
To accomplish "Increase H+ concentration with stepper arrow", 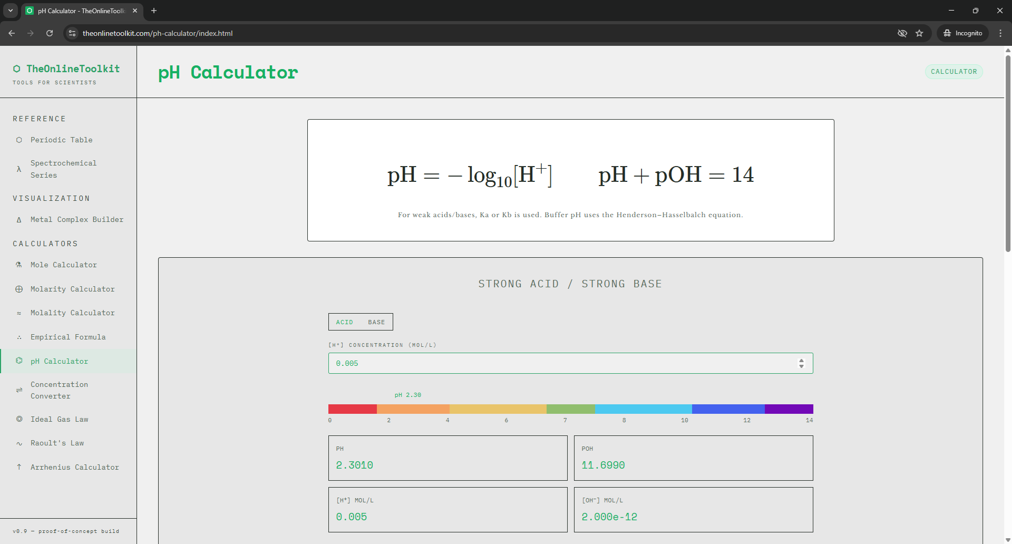I will (x=801, y=361).
